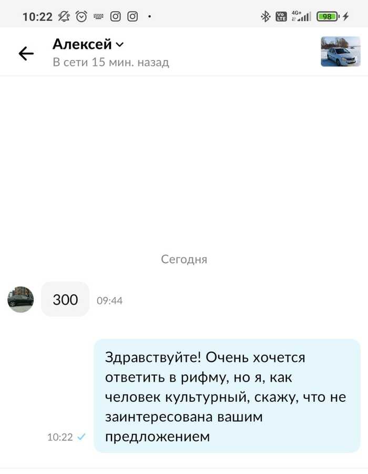Select the sent blue message starting with Здравствуйте
The width and height of the screenshot is (368, 474).
coord(227,396)
